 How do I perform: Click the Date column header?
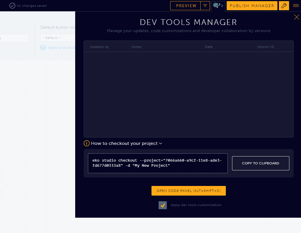(x=209, y=47)
